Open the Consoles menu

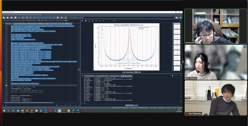pos(25,15)
